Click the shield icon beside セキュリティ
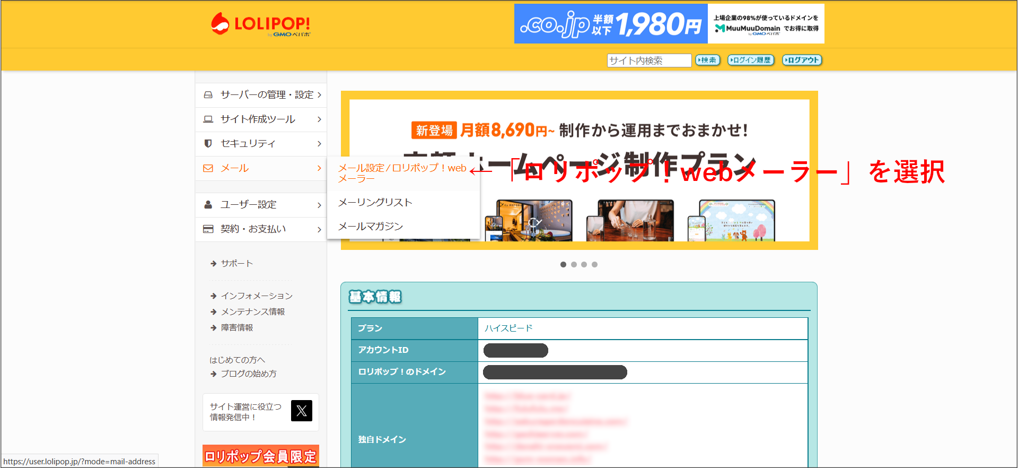The image size is (1018, 468). coord(208,144)
